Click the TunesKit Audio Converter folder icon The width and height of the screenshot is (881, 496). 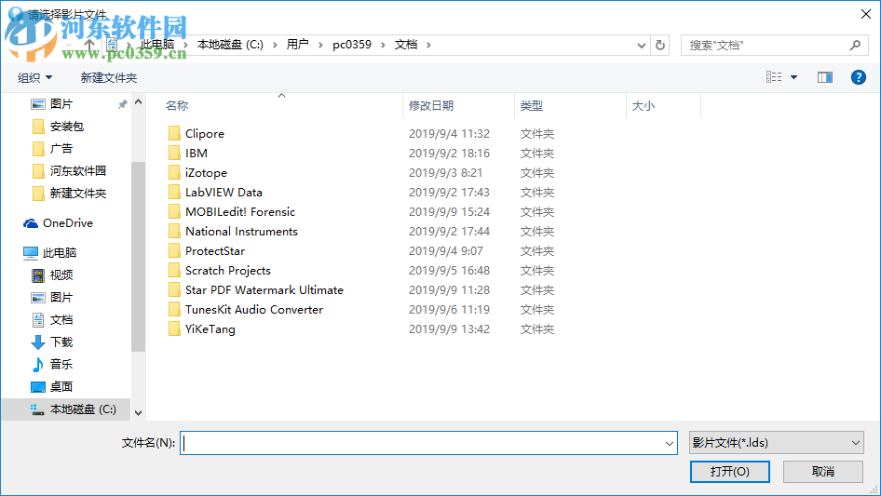click(174, 310)
